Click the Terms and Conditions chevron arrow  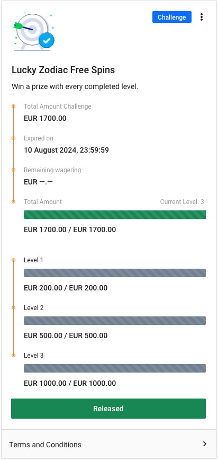[x=205, y=444]
